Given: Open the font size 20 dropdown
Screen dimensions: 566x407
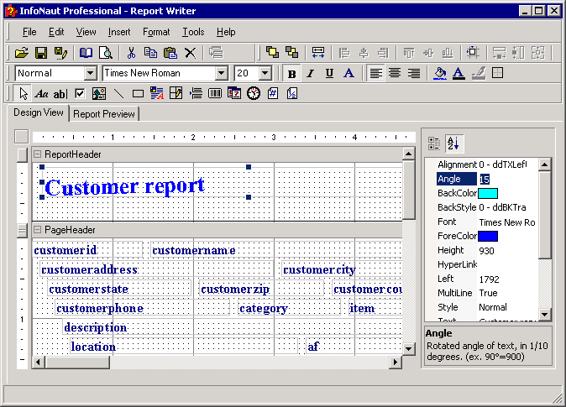Looking at the screenshot, I should point(265,73).
